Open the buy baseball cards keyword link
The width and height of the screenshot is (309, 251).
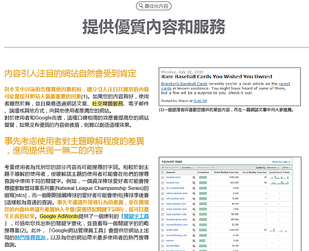(175, 188)
